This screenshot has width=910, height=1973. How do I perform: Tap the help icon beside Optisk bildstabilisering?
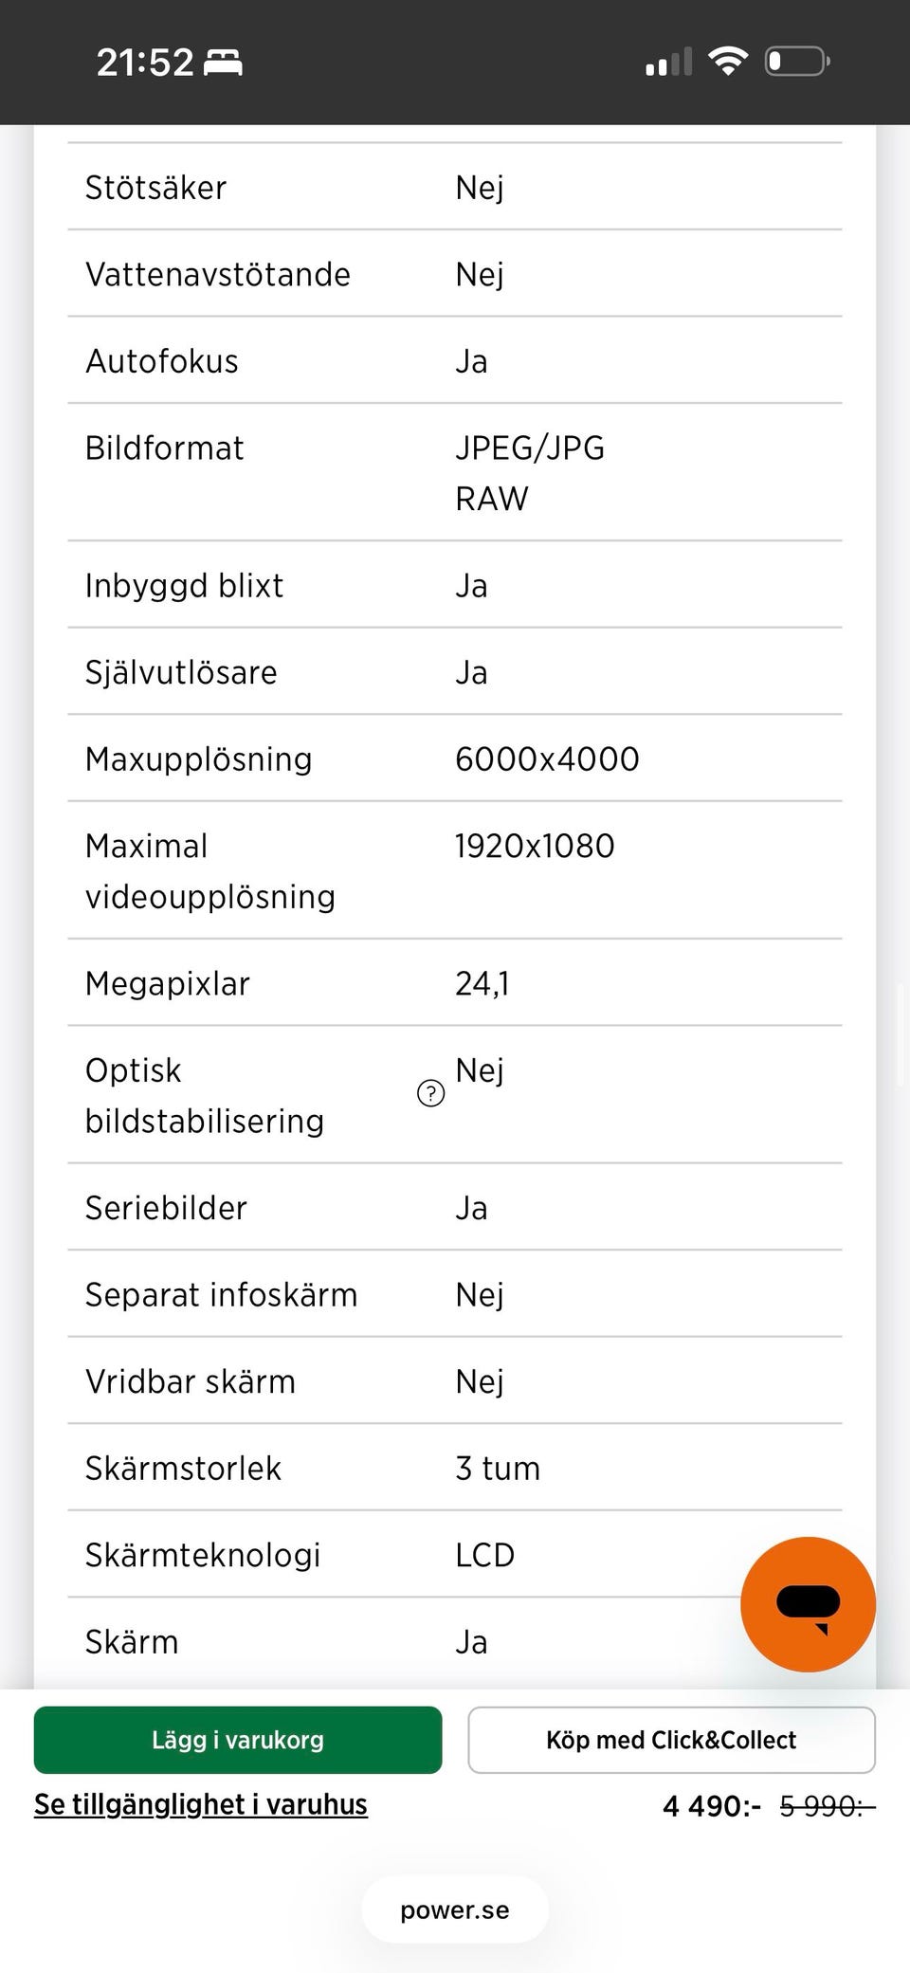pyautogui.click(x=430, y=1093)
